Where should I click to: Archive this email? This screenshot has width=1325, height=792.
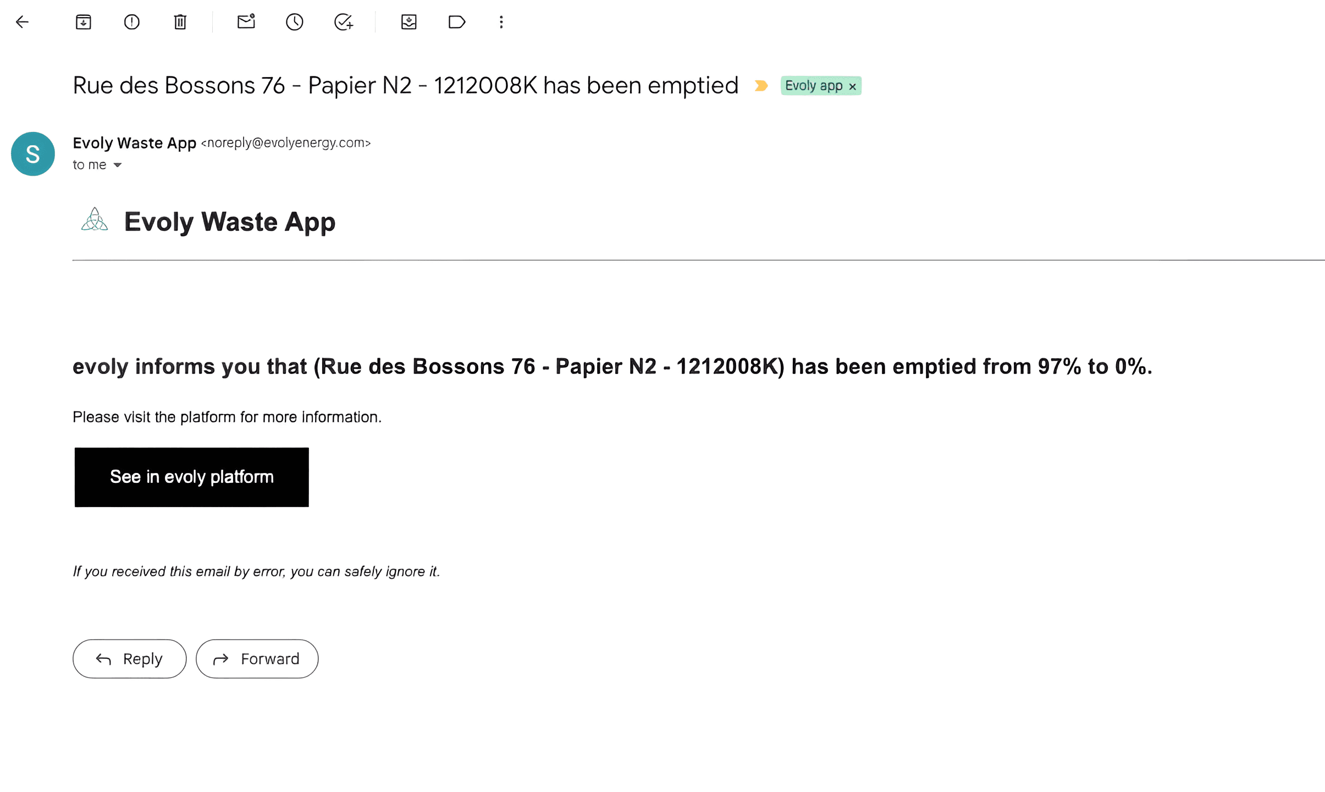[x=83, y=22]
